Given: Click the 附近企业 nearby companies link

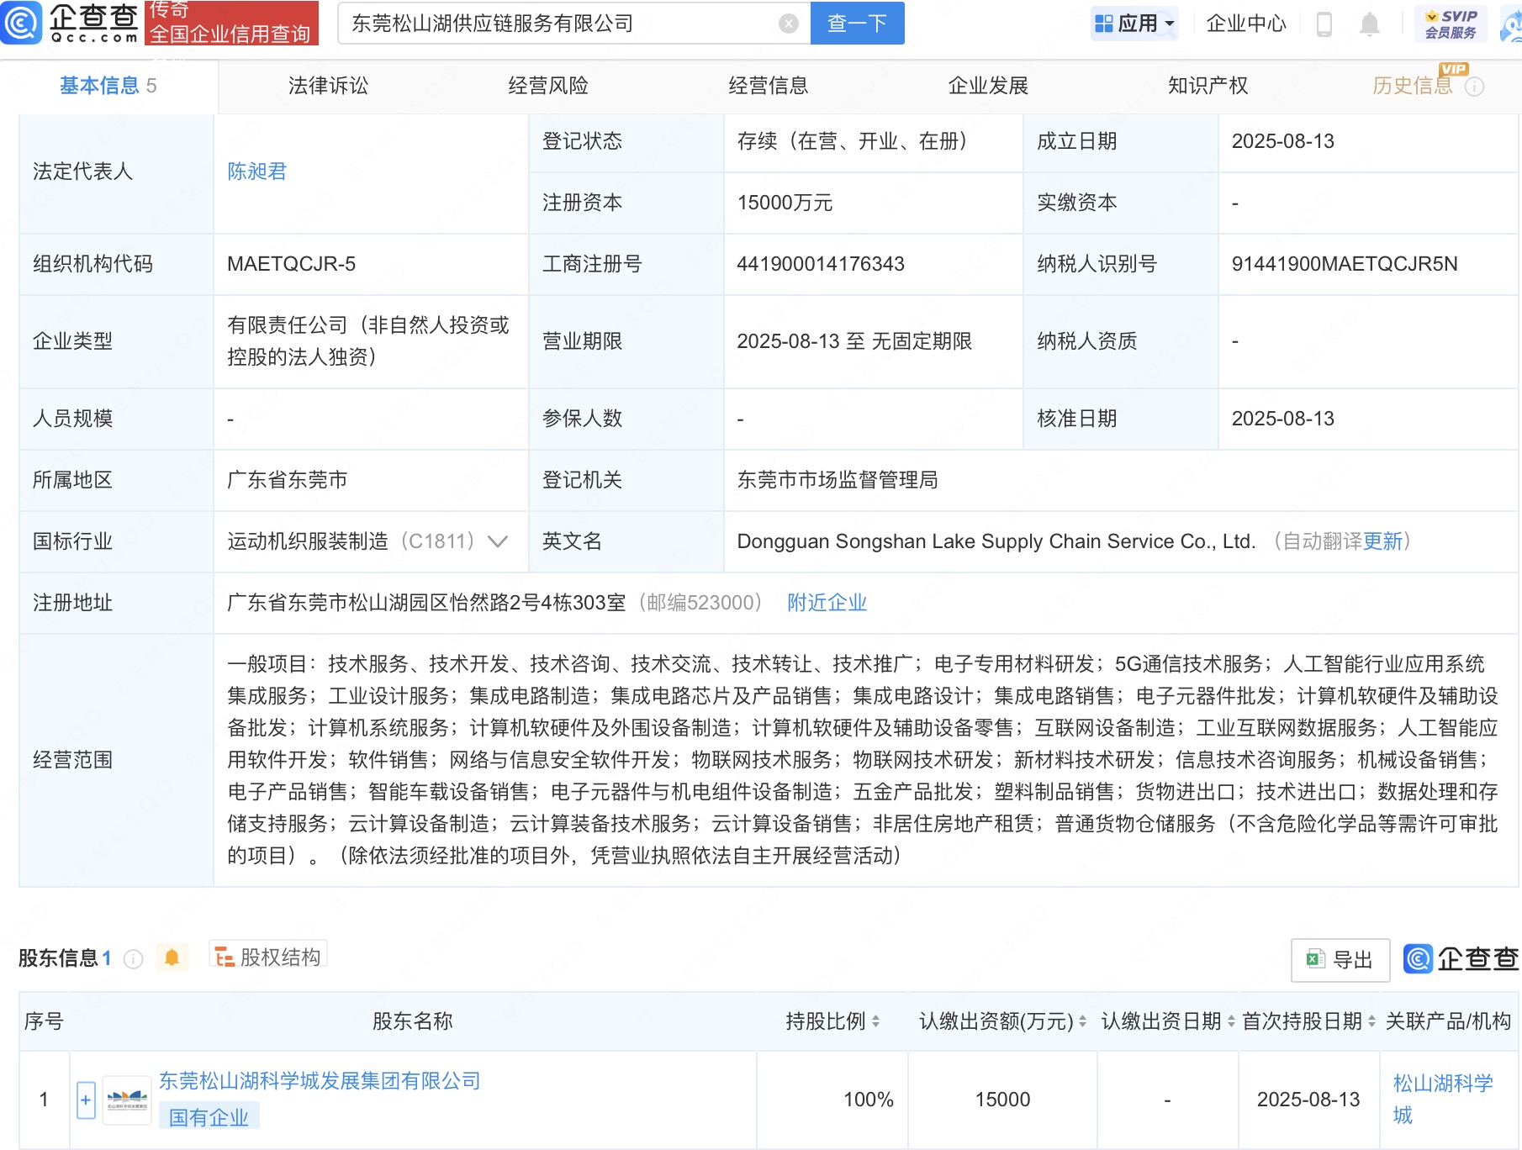Looking at the screenshot, I should click(827, 603).
